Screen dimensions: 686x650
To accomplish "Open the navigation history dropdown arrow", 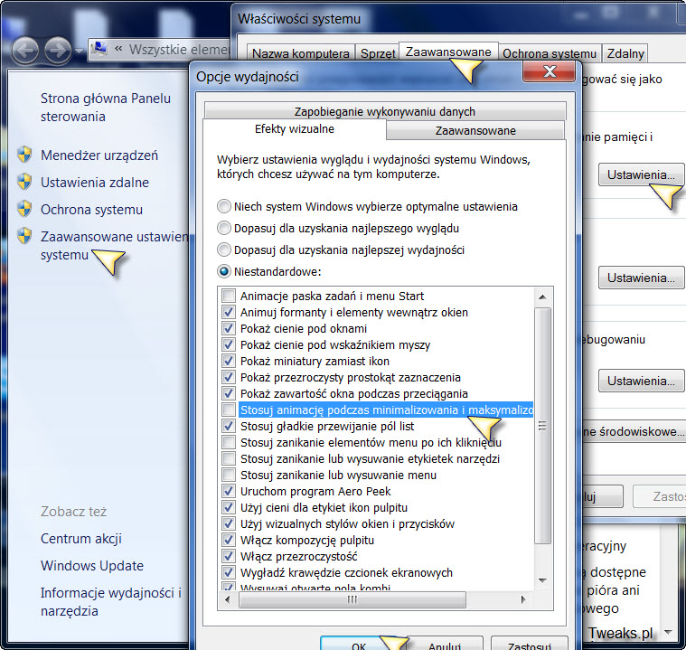I will tap(80, 52).
